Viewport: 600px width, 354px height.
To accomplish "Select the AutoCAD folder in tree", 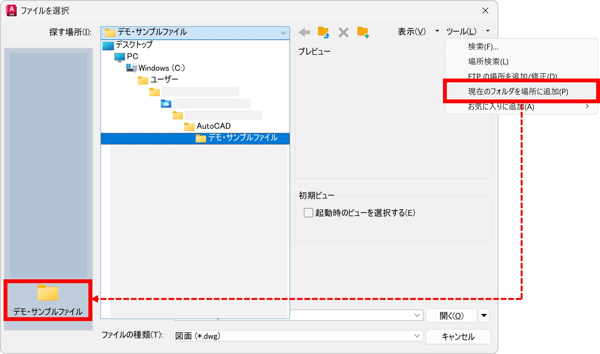I will tap(213, 126).
